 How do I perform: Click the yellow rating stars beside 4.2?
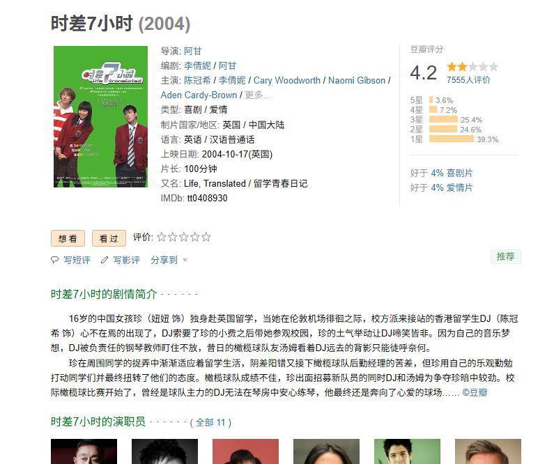click(x=472, y=67)
